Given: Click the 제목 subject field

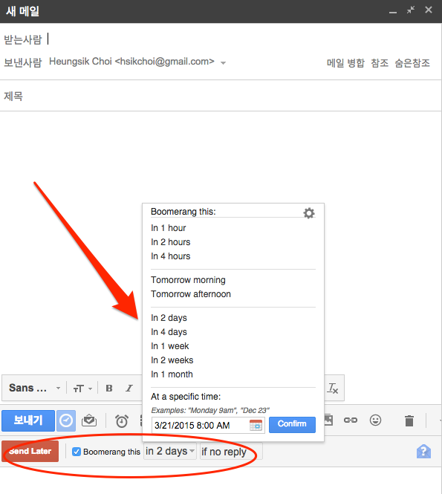Looking at the screenshot, I should click(221, 96).
